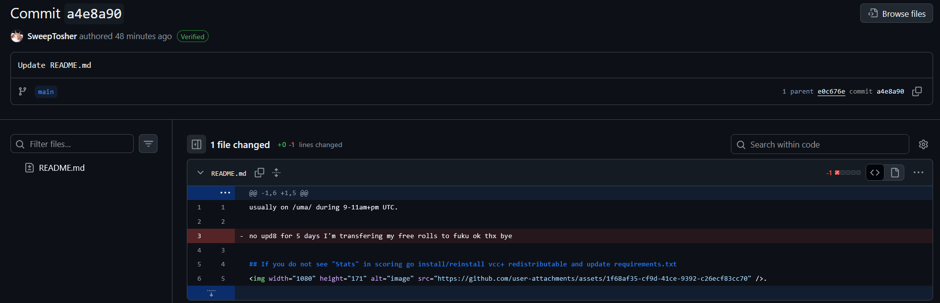Click the Update README.md commit message
This screenshot has width=940, height=303.
coord(55,65)
